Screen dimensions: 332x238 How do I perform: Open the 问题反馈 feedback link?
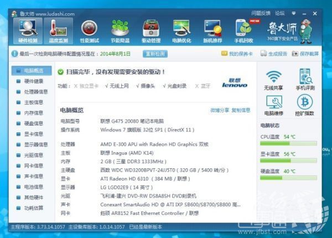261,13
